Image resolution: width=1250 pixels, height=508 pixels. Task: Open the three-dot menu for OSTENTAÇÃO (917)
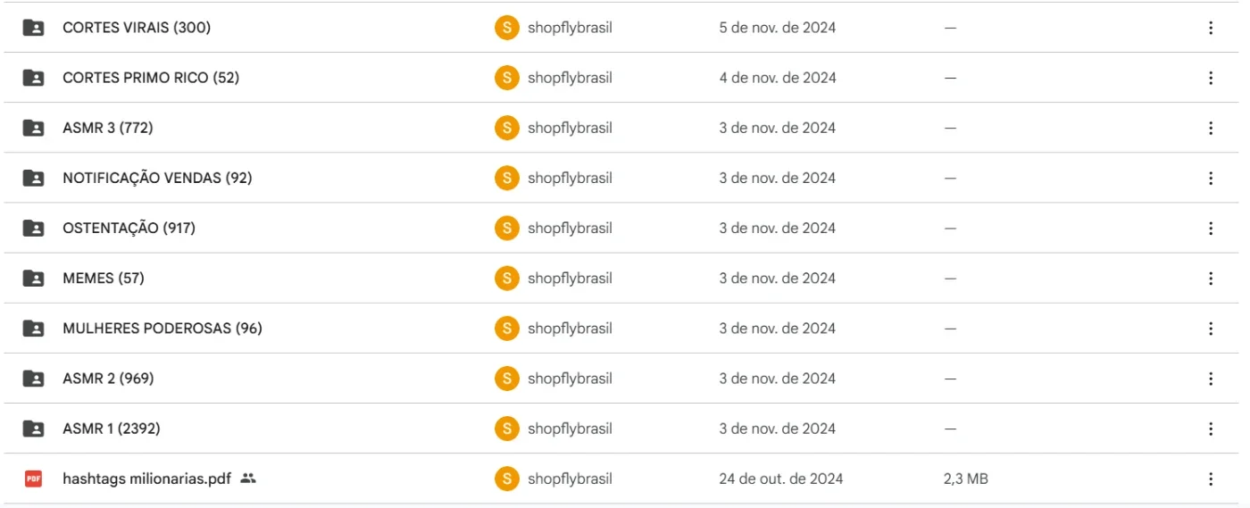click(x=1211, y=228)
